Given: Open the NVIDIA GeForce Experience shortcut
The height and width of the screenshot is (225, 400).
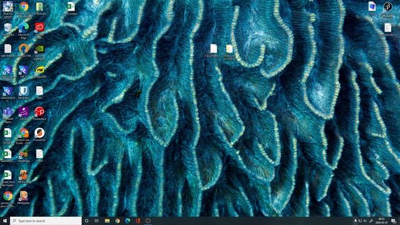Looking at the screenshot, I should tap(39, 49).
